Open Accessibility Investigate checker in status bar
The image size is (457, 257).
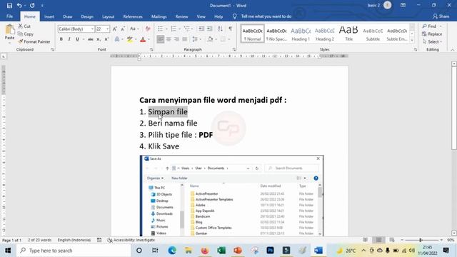pyautogui.click(x=131, y=240)
